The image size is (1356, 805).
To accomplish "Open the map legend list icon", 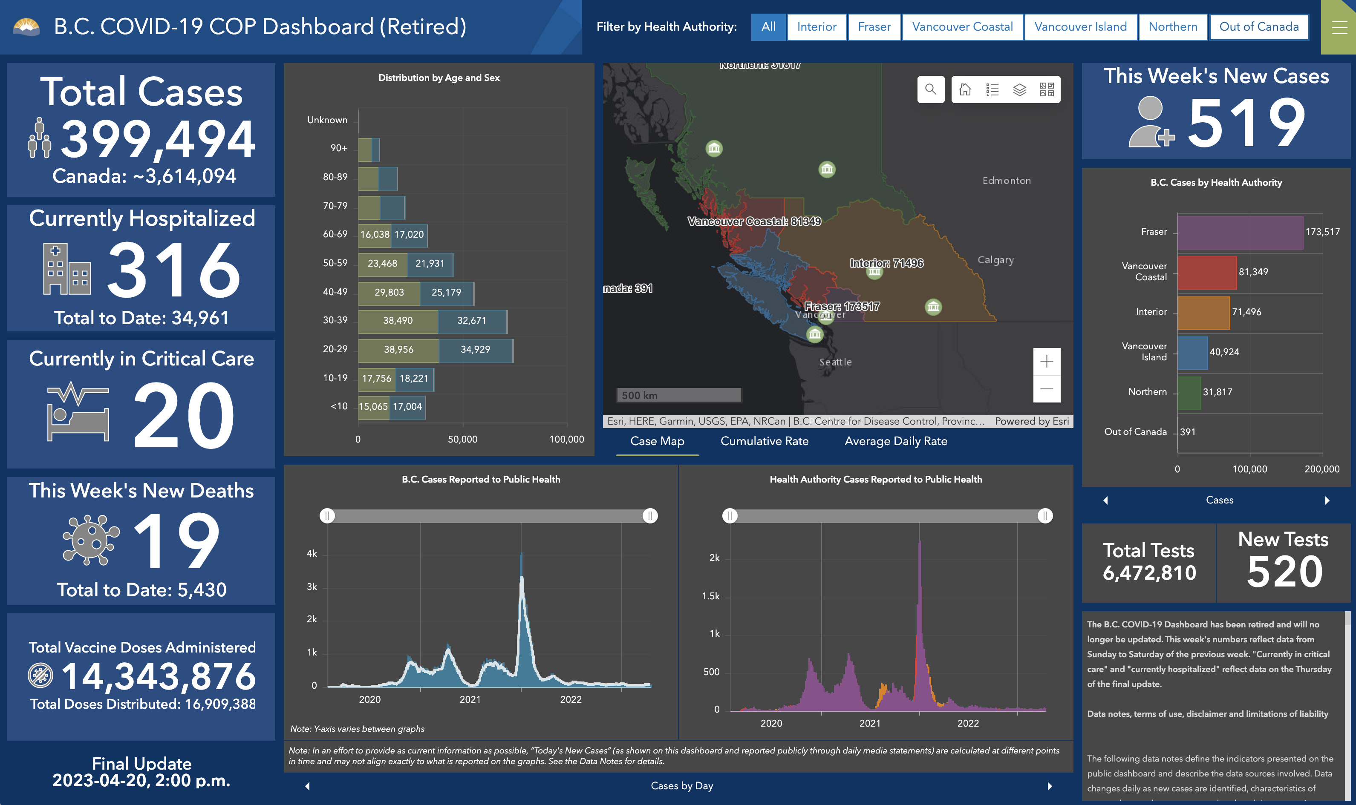I will tap(992, 89).
